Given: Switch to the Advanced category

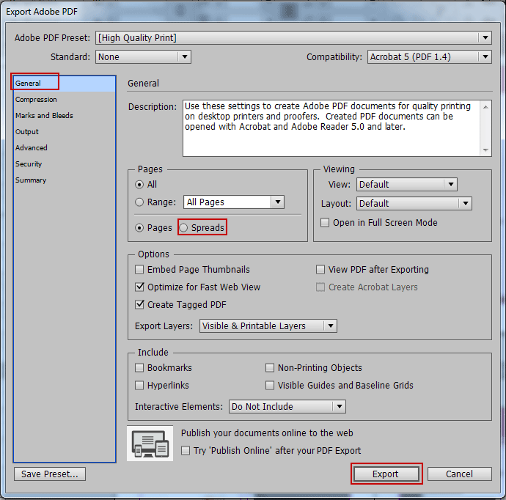Looking at the screenshot, I should tap(65, 148).
